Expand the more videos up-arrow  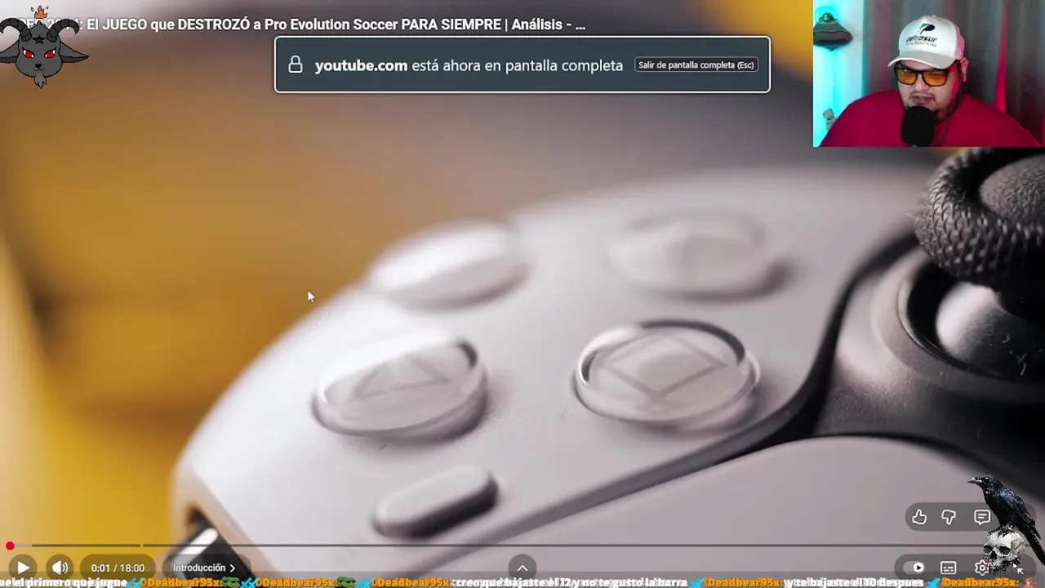[522, 568]
